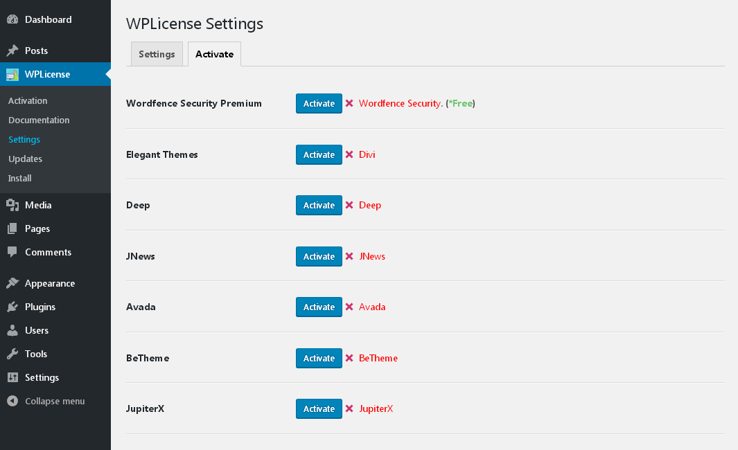Screen dimensions: 738x450
Task: Click the Posts pushpin icon
Action: [12, 51]
